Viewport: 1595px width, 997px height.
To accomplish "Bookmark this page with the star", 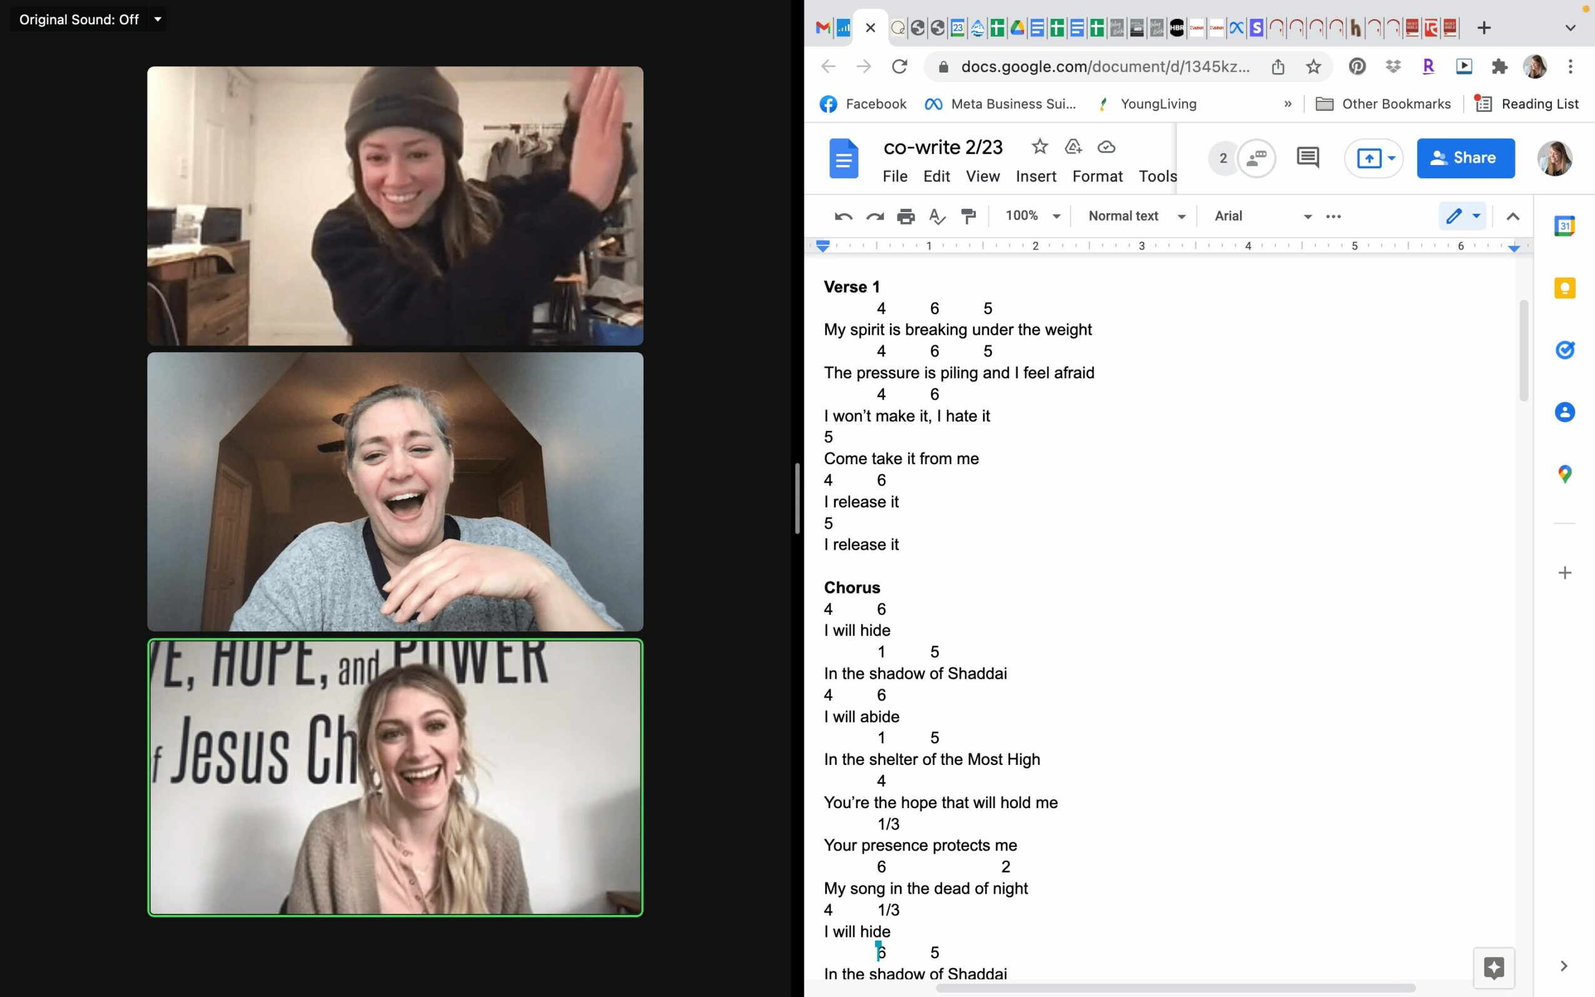I will coord(1314,66).
